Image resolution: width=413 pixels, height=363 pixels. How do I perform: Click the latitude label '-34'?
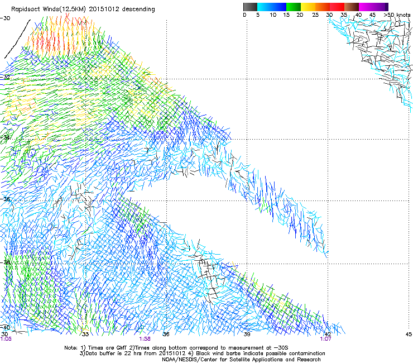pos(5,137)
